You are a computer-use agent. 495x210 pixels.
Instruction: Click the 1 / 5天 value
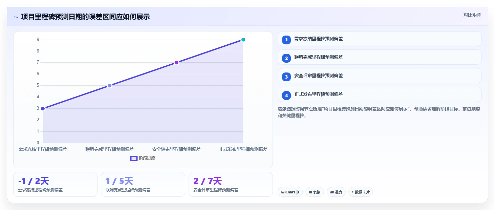[x=119, y=181]
